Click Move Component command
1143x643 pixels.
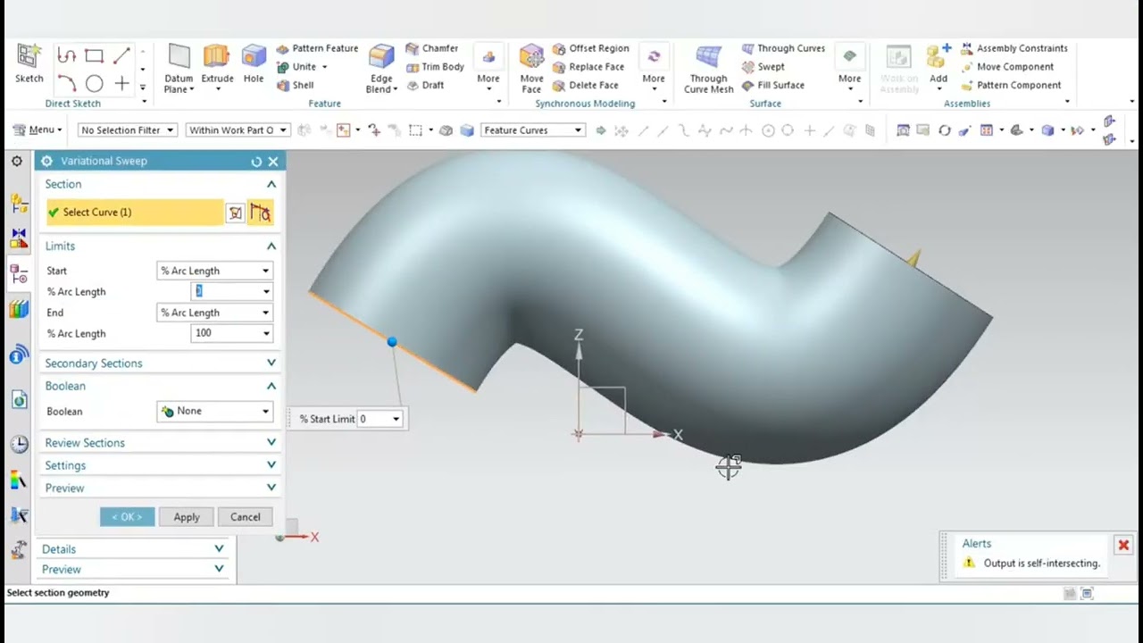pyautogui.click(x=1007, y=67)
